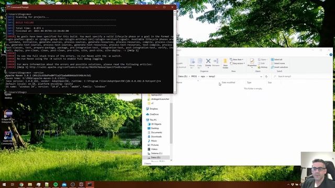Screen dimensions: 335x188
Task: Open the Windows Start menu
Action: click(4, 184)
